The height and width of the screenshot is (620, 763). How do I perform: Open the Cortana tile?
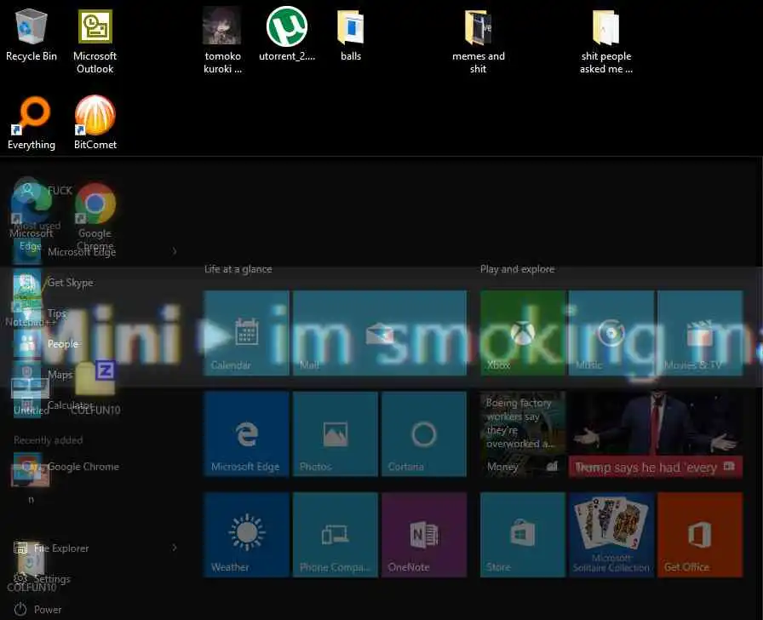(x=424, y=433)
